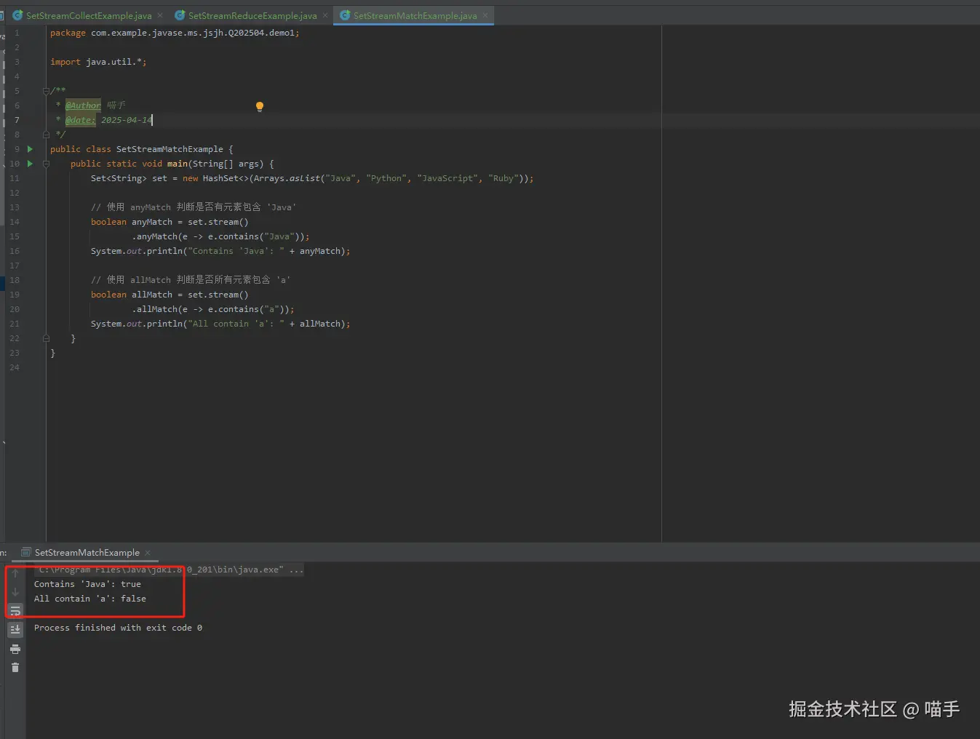The image size is (980, 739).
Task: Click line number 17 in the gutter
Action: tap(15, 265)
